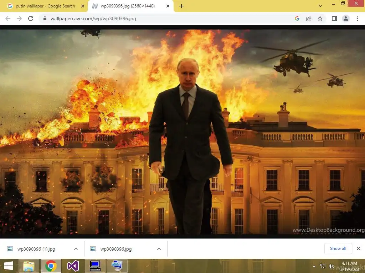
Task: Open downloaded file wp3090396.jpg
Action: pyautogui.click(x=116, y=249)
